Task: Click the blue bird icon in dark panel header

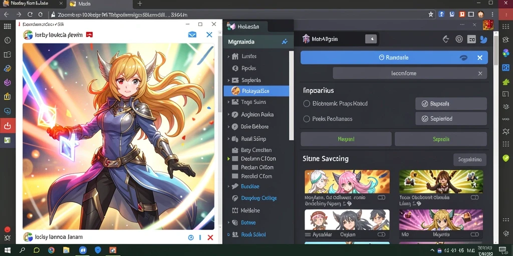Action: tap(483, 39)
